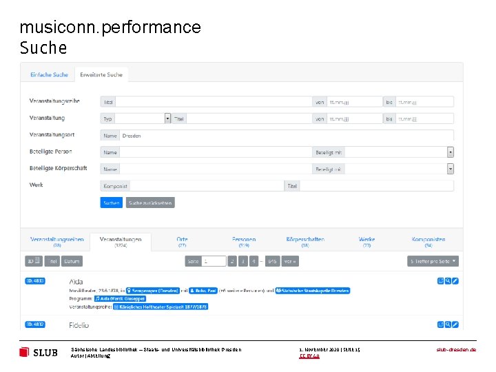Viewport: 496px width, 372px height.
Task: Open Veranstaltungsreihen results tab
Action: pyautogui.click(x=57, y=242)
